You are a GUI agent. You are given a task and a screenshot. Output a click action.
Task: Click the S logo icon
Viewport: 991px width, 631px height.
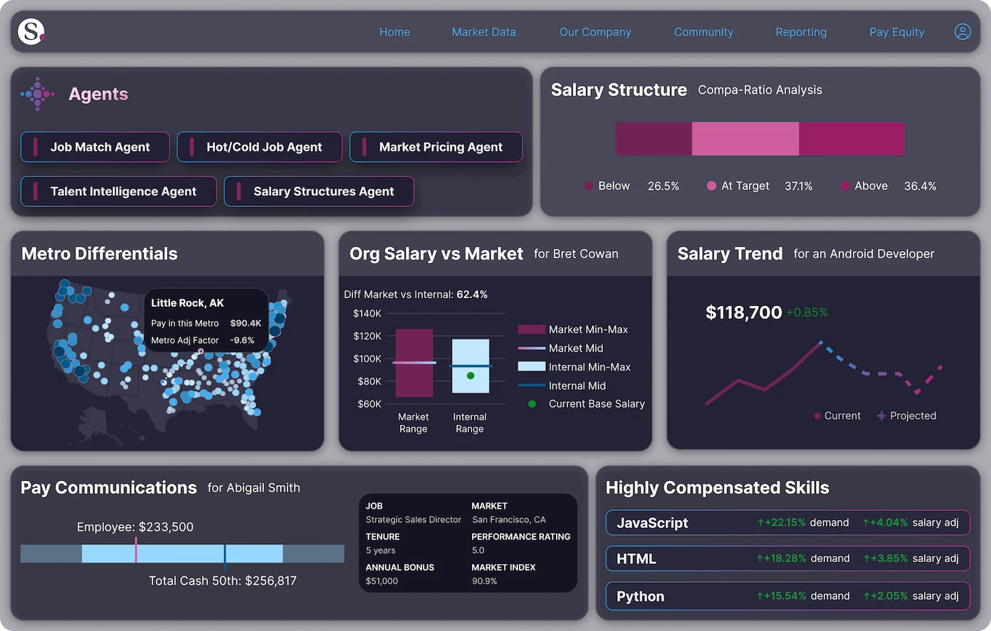(31, 31)
